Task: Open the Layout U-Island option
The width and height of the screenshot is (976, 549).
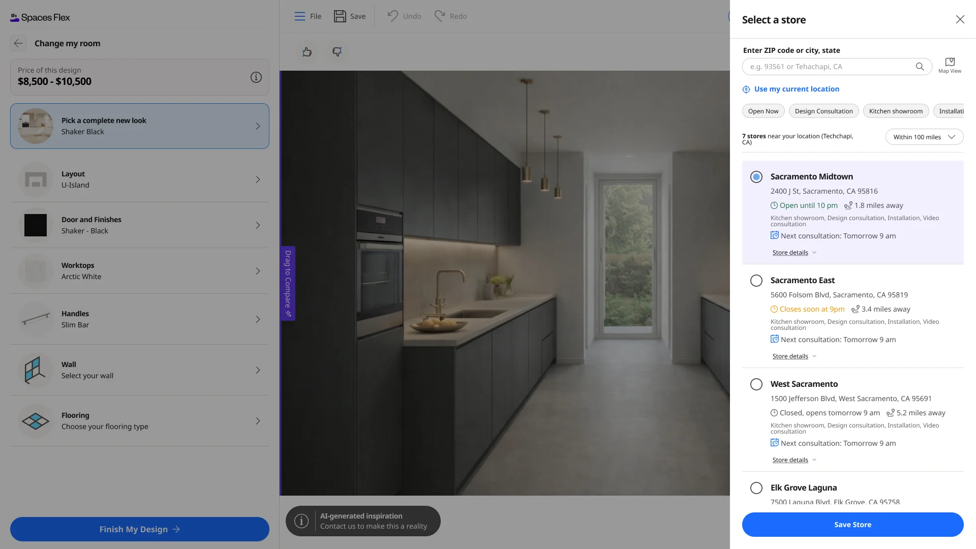Action: (140, 179)
